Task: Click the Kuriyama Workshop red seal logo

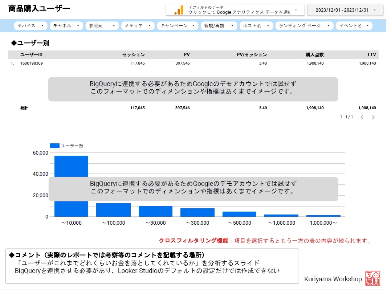Action: [x=373, y=278]
